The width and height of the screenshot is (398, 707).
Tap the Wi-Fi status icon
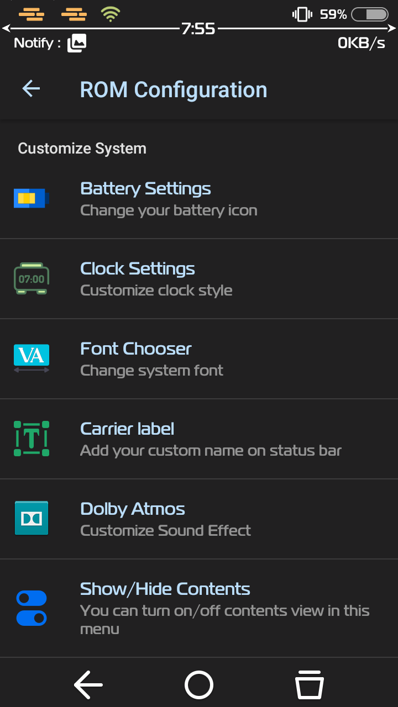[111, 14]
